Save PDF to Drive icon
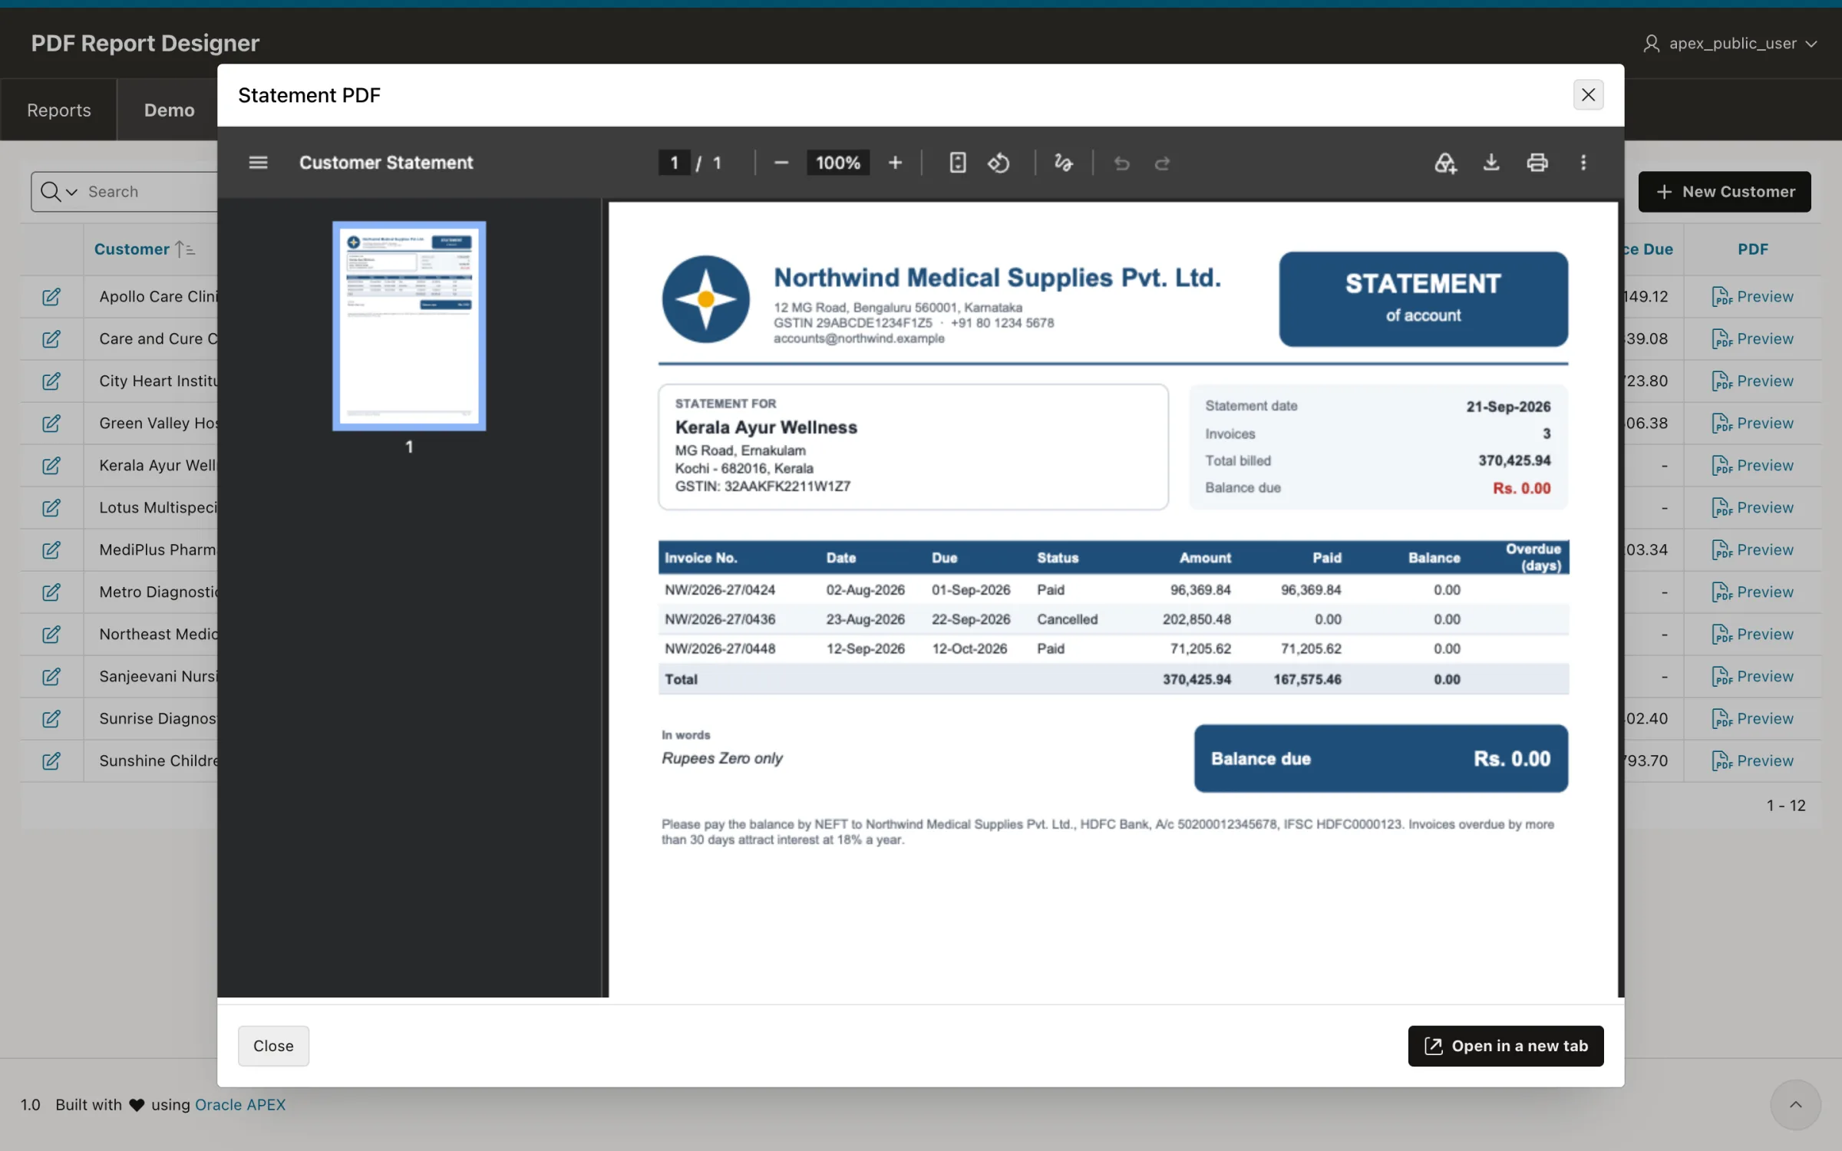The width and height of the screenshot is (1842, 1151). 1445,163
